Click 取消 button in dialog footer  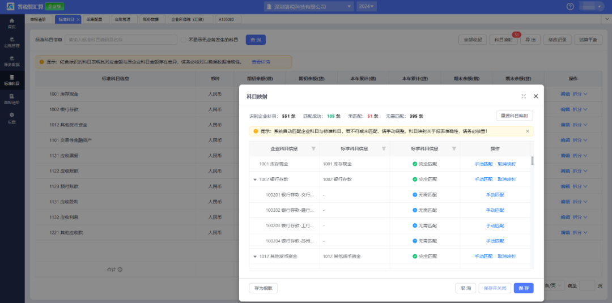(x=466, y=288)
